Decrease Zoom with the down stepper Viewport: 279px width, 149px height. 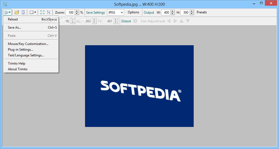77,14
